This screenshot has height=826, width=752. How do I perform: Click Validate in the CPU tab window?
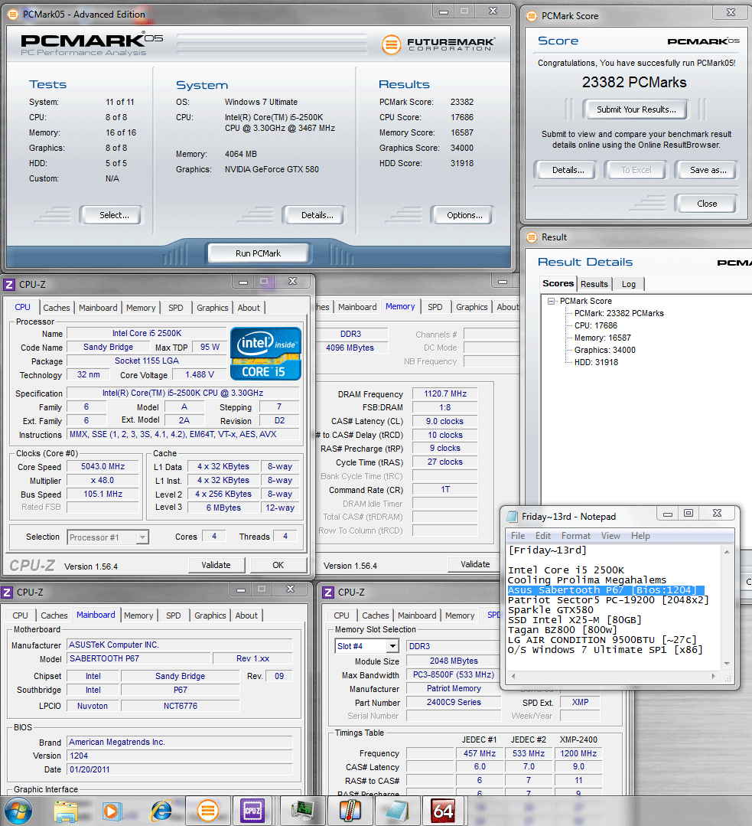[x=216, y=565]
